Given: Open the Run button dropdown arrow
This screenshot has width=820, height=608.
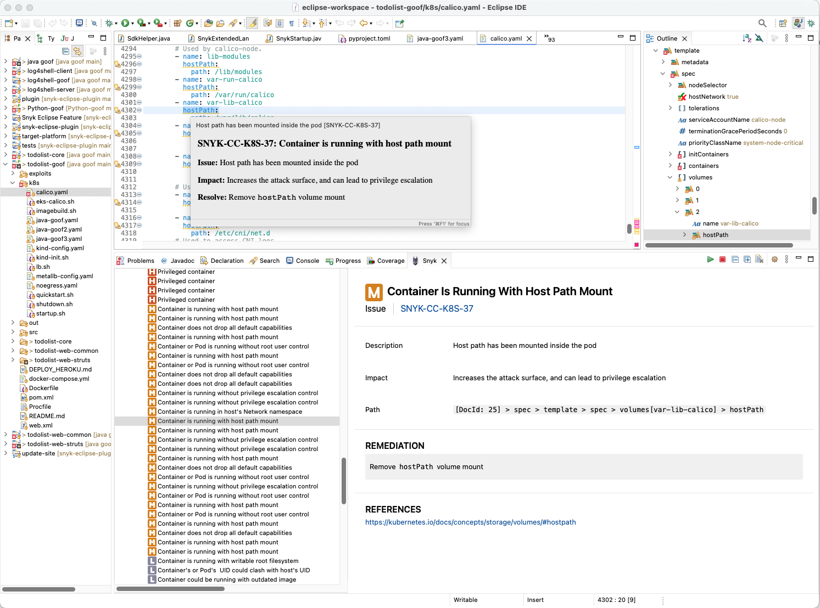Looking at the screenshot, I should coord(132,24).
